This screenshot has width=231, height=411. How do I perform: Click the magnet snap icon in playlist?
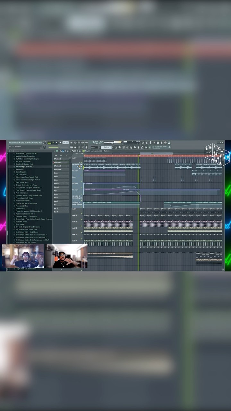tap(57, 151)
